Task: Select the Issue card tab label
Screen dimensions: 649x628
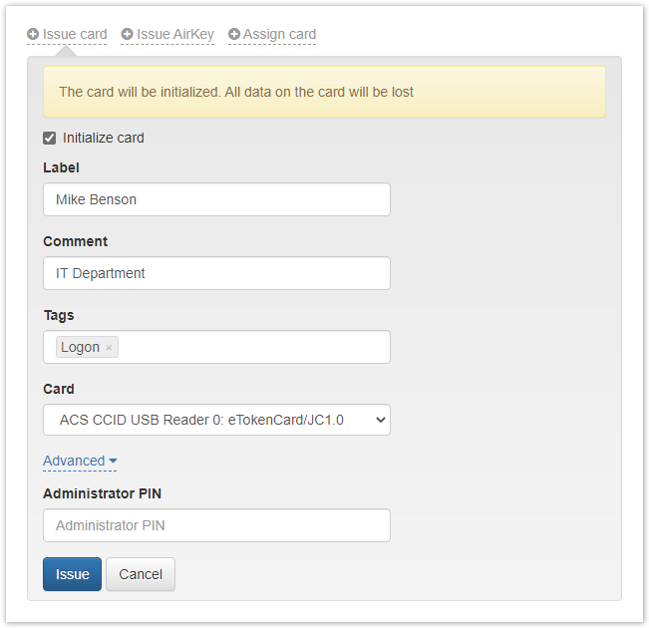Action: [75, 34]
